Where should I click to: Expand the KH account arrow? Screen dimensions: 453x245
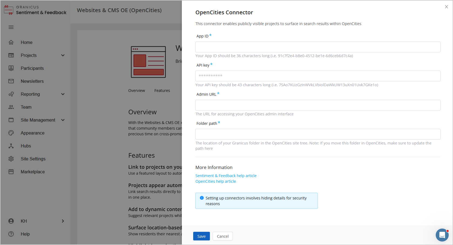63,221
